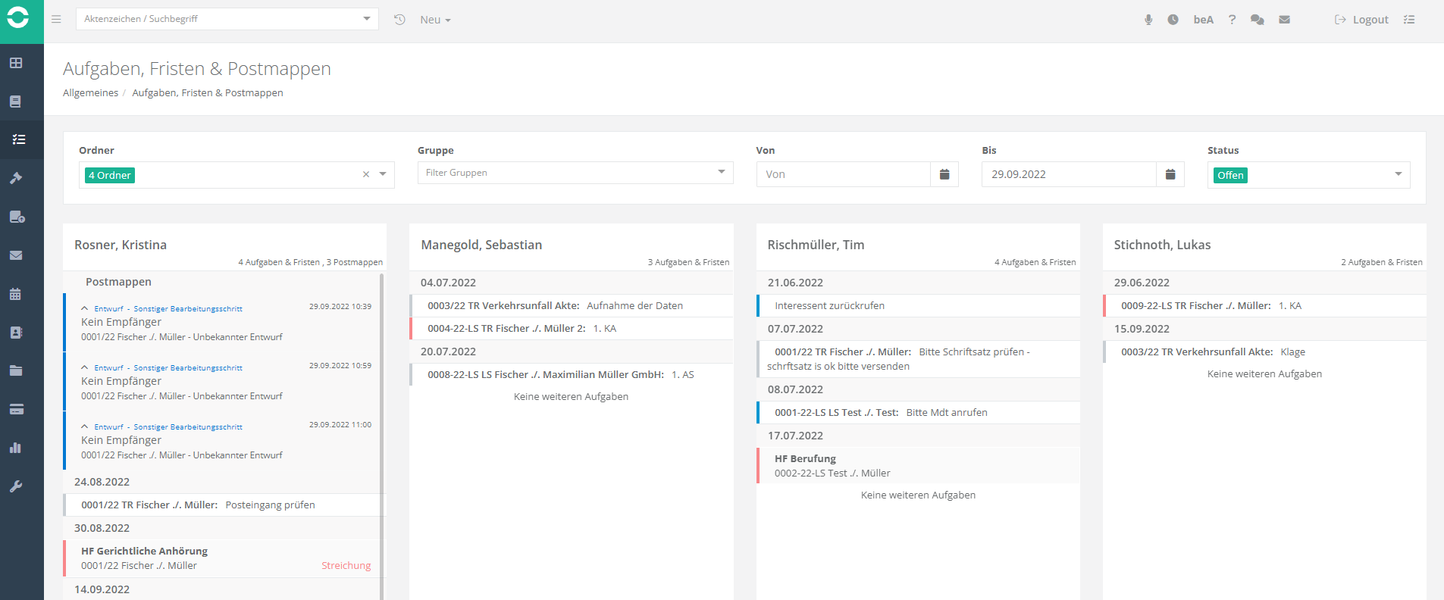Click the history icon beside the search box

(x=399, y=20)
